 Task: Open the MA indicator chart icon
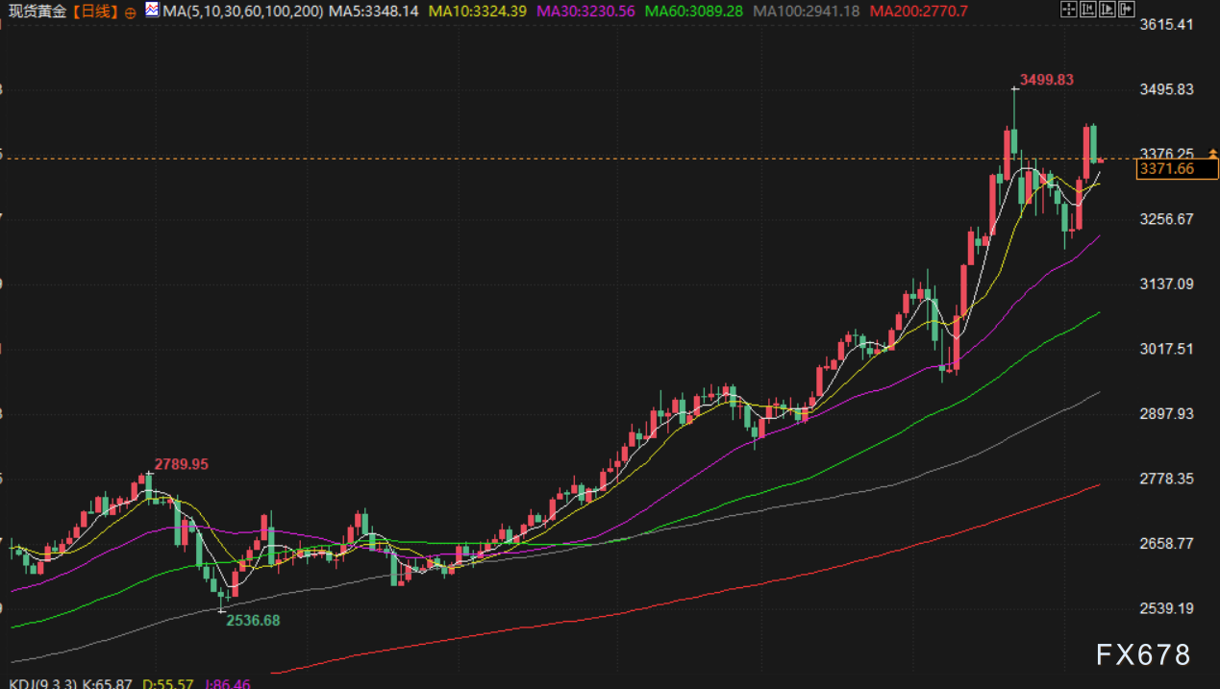click(153, 11)
